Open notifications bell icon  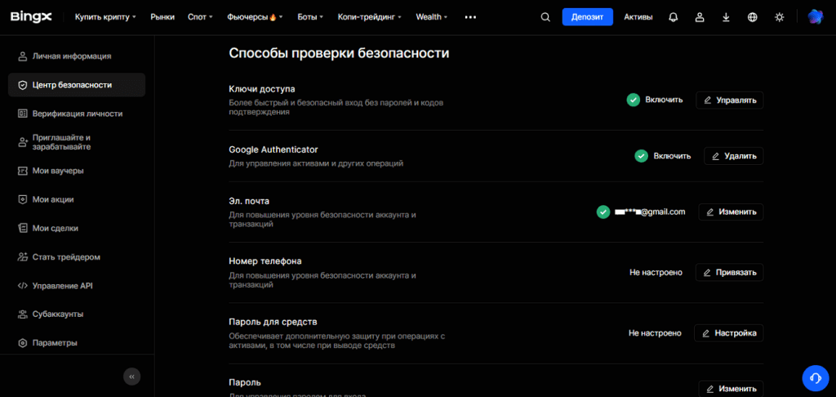(674, 17)
